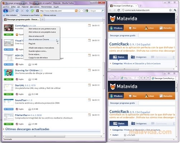
Task: Click Más visitados bookmark in Firefox
Action: (x=10, y=15)
